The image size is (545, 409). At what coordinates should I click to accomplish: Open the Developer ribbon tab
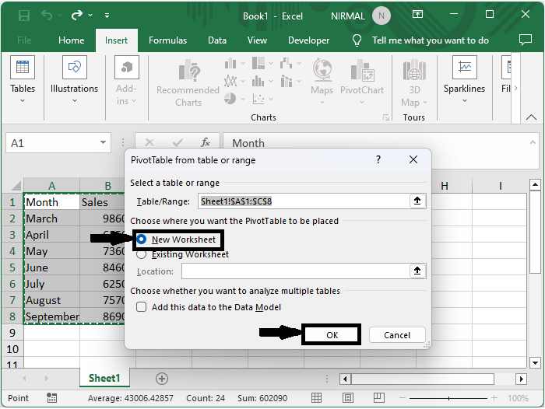pyautogui.click(x=308, y=40)
